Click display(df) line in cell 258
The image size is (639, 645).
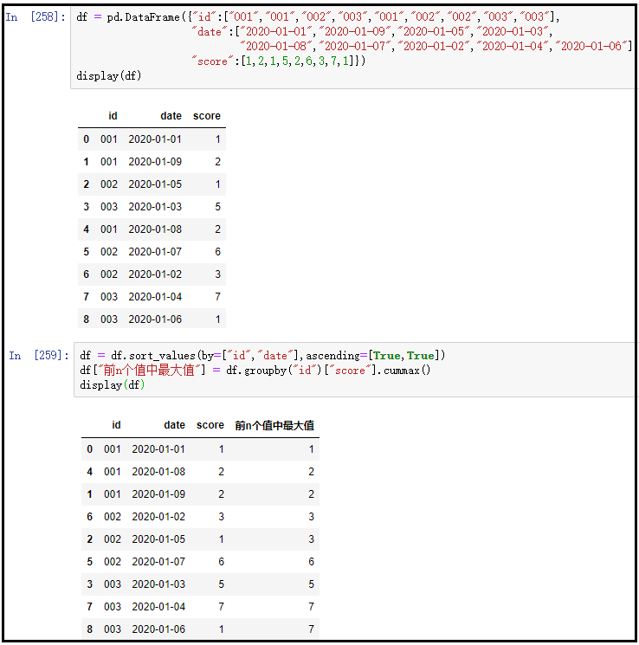pos(108,75)
